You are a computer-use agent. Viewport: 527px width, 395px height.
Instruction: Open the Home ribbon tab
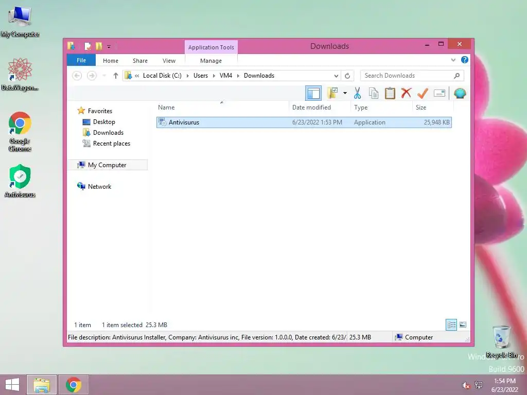[111, 61]
